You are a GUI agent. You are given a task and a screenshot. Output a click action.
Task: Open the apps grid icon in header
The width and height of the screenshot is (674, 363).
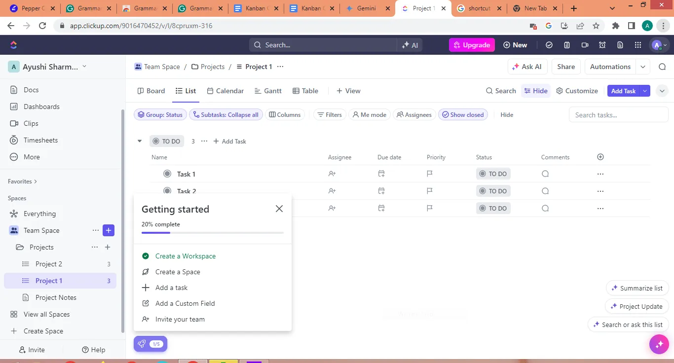tap(638, 45)
